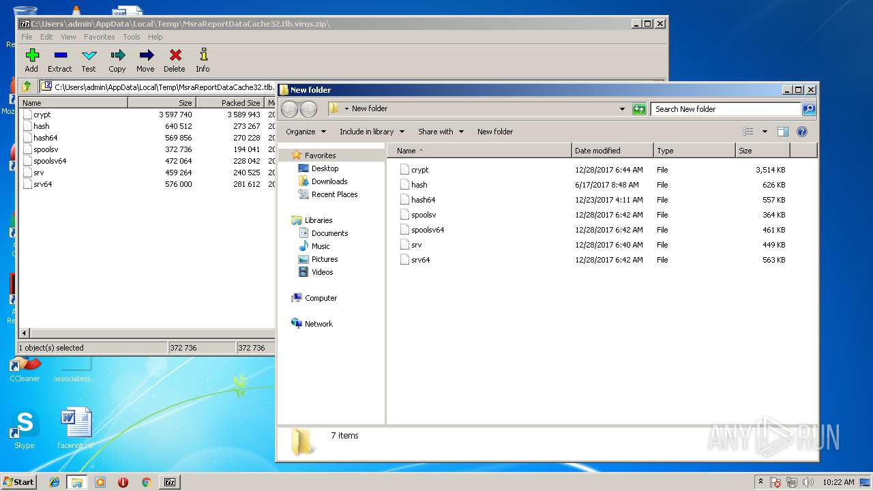Select srv file in 7-Zip list
Screen dimensions: 873x491
click(x=38, y=173)
